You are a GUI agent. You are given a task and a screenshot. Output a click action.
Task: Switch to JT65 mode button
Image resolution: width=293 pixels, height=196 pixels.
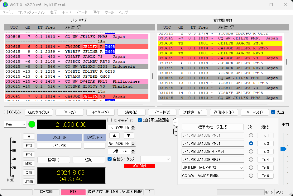29,181
